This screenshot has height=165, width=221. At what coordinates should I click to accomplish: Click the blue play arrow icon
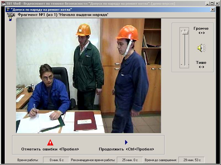126,142
